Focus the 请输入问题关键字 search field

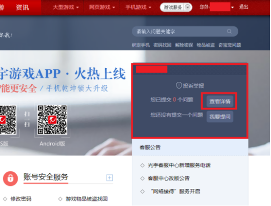pos(185,31)
